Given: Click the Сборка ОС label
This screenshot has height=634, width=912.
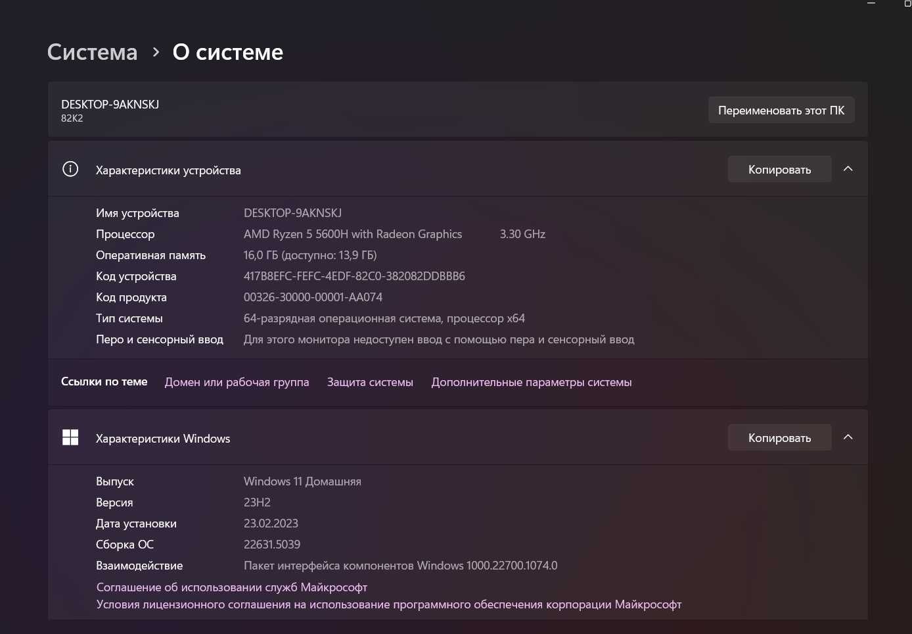Looking at the screenshot, I should point(125,545).
